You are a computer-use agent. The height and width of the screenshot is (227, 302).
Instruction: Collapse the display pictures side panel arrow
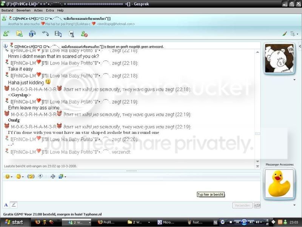[300, 46]
